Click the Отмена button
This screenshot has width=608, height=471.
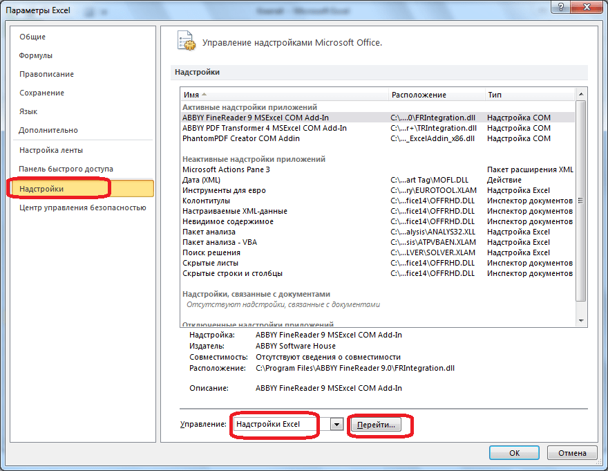click(x=572, y=453)
